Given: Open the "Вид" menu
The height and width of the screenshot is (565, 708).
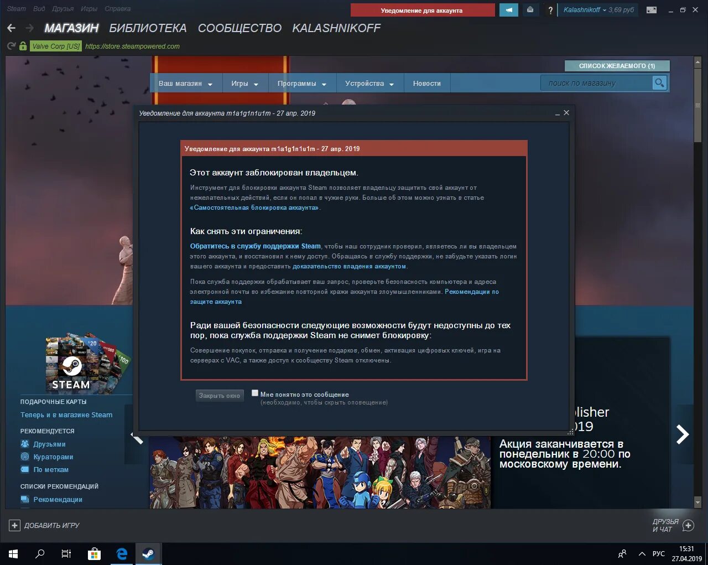Looking at the screenshot, I should [x=39, y=8].
